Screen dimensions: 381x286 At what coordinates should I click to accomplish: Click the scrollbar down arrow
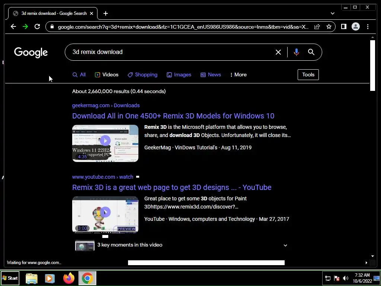coord(372,256)
